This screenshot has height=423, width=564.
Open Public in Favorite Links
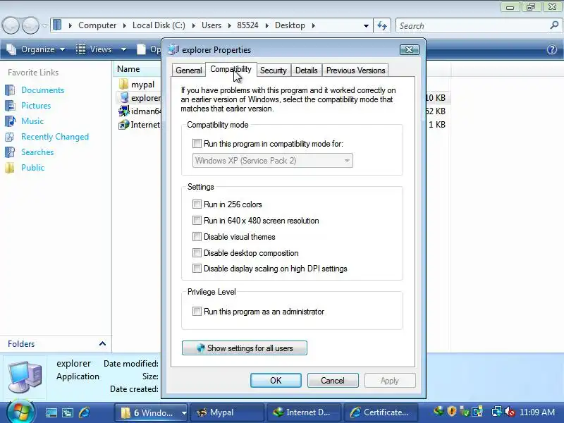pos(32,168)
